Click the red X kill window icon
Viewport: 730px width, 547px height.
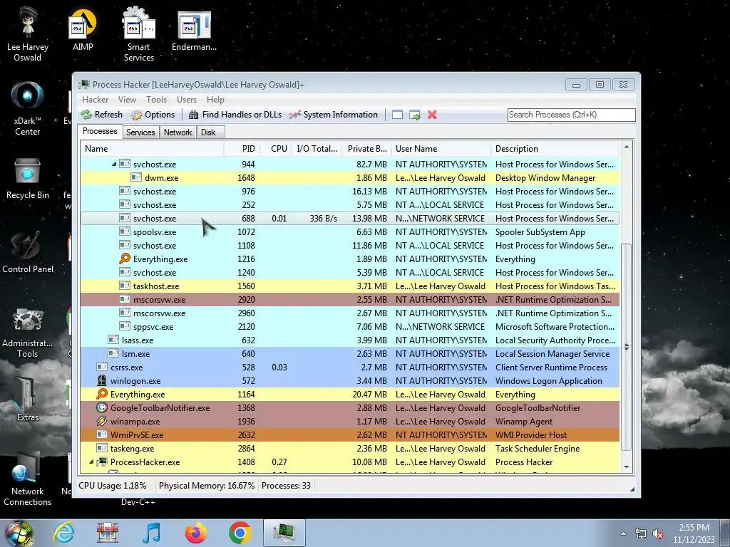(432, 115)
